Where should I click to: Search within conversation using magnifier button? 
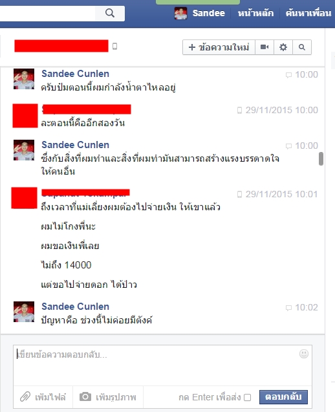[x=302, y=47]
